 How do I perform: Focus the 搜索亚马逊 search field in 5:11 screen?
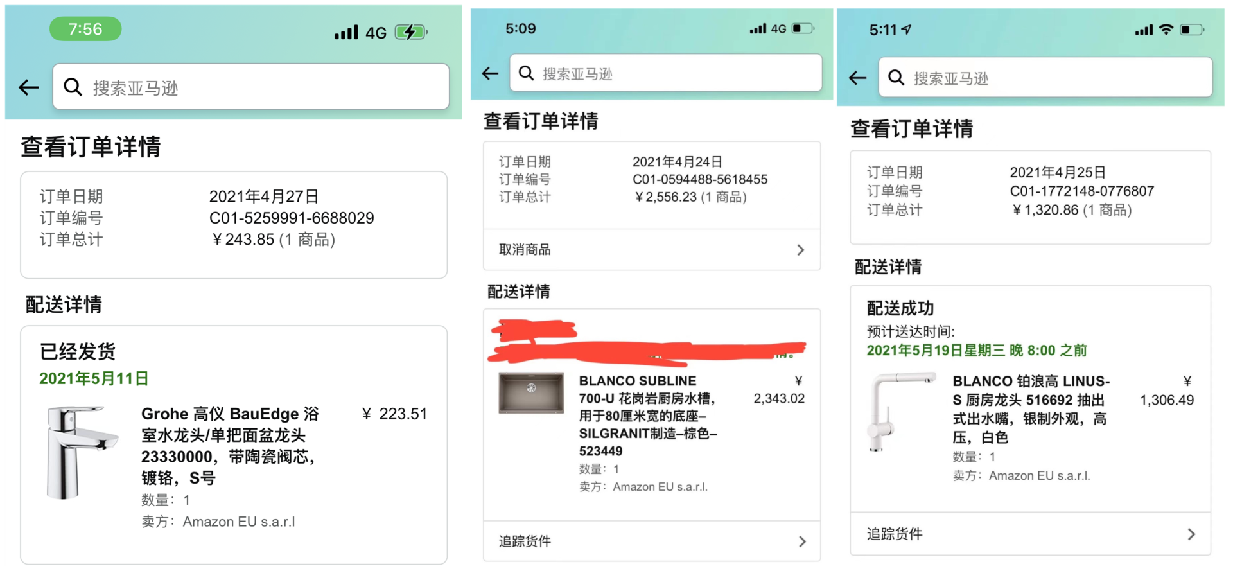click(x=1045, y=77)
